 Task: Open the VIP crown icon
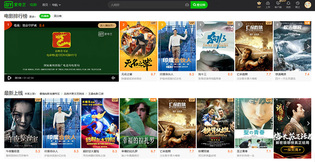pyautogui.click(x=259, y=5)
